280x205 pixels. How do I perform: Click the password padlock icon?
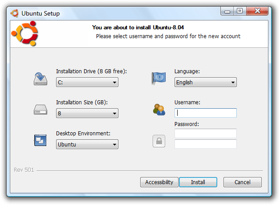[159, 141]
